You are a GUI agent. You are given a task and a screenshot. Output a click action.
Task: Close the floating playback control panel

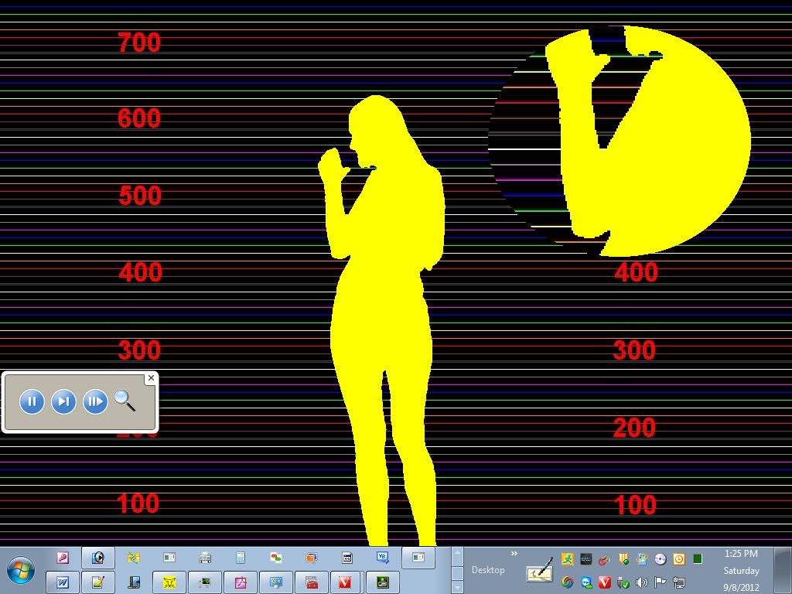151,378
